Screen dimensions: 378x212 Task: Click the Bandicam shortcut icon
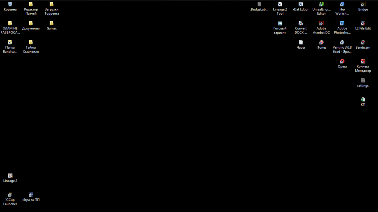point(363,43)
